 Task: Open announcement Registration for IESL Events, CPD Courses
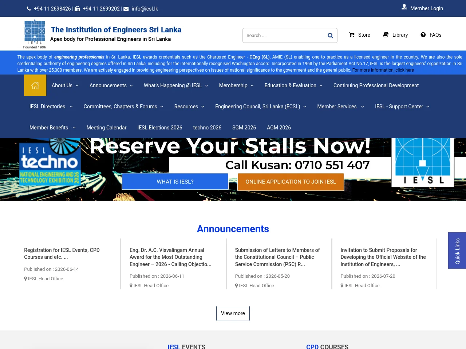pos(62,253)
